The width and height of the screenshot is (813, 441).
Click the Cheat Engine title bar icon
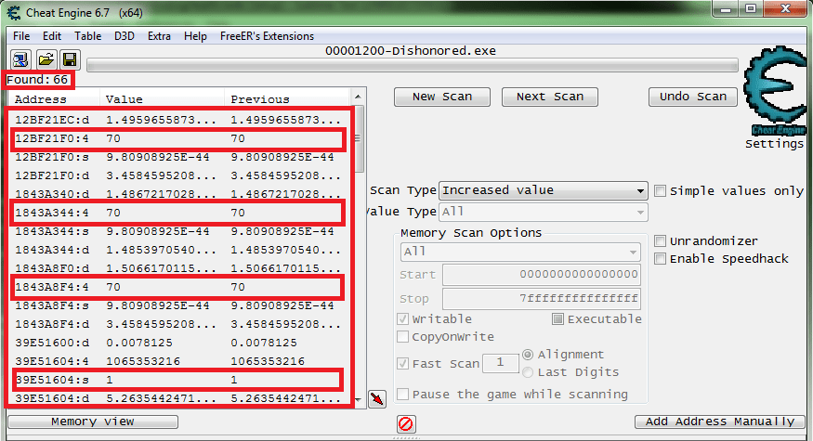(x=14, y=12)
